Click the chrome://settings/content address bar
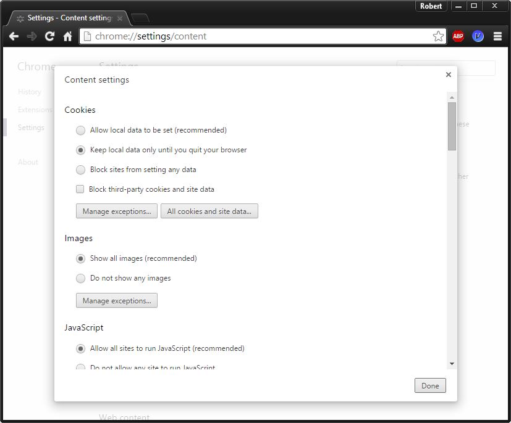This screenshot has width=511, height=423. (260, 36)
